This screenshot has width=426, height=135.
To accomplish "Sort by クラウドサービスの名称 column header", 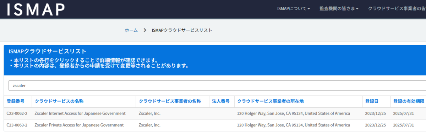I will [59, 101].
